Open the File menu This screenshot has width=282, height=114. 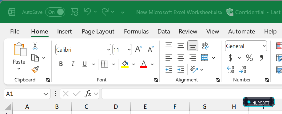click(x=15, y=31)
